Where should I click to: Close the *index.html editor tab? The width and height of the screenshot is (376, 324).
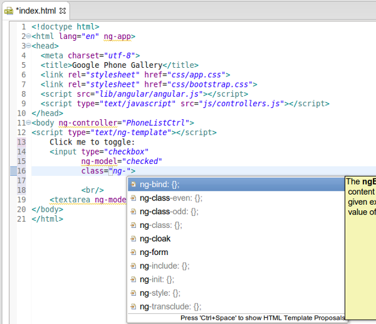coord(62,11)
